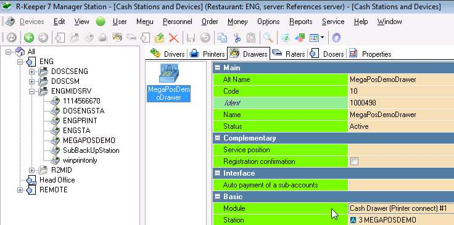This screenshot has height=225, width=454.
Task: Click the save floppy disk icon
Action: click(x=191, y=38)
